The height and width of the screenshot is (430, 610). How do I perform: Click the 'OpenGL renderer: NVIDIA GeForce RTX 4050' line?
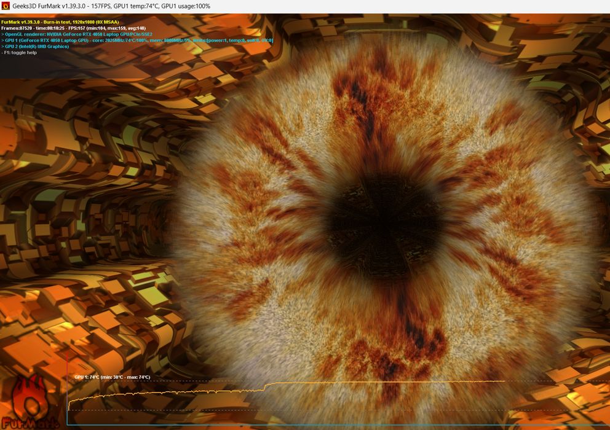click(x=77, y=34)
